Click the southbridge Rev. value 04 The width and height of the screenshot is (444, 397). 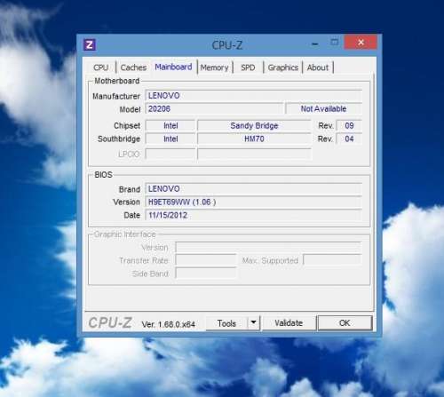[349, 139]
